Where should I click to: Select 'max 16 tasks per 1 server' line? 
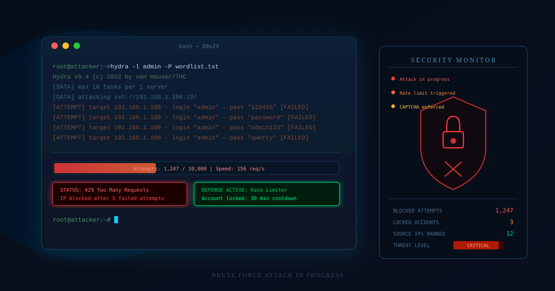point(111,87)
